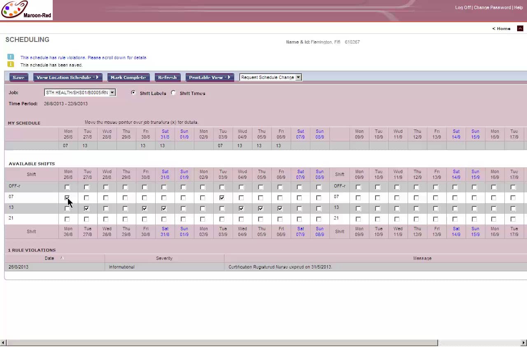Image resolution: width=527 pixels, height=347 pixels.
Task: Click the left arrow of horizontal scrollbar
Action: 3,342
